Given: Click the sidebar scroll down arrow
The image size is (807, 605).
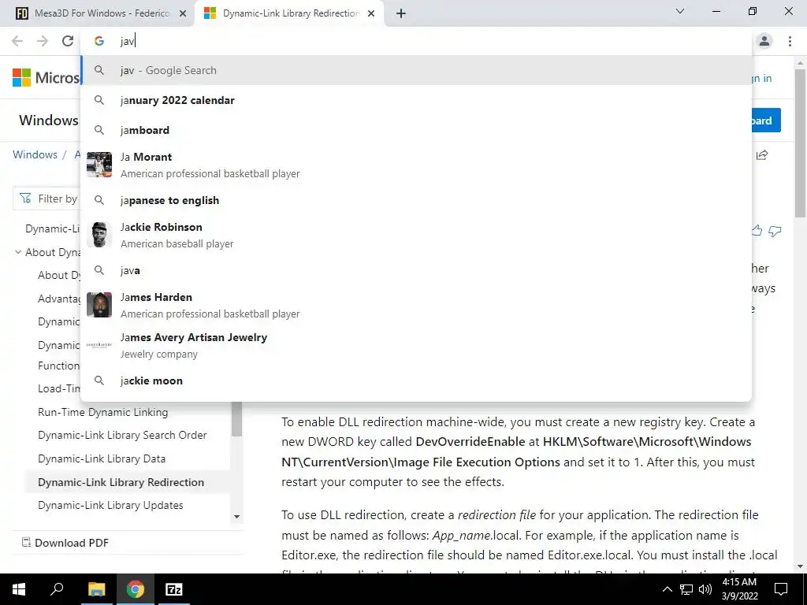Looking at the screenshot, I should click(x=236, y=517).
